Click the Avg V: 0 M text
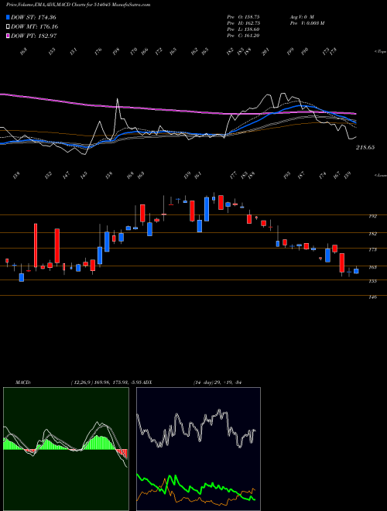Viewport: 387px width, 511px height. (301, 17)
